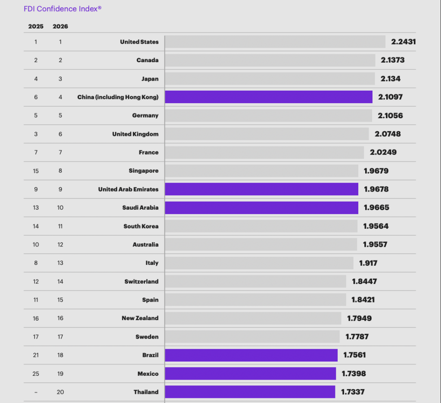Select the purple Brazil bar
Image resolution: width=441 pixels, height=403 pixels.
coord(251,355)
